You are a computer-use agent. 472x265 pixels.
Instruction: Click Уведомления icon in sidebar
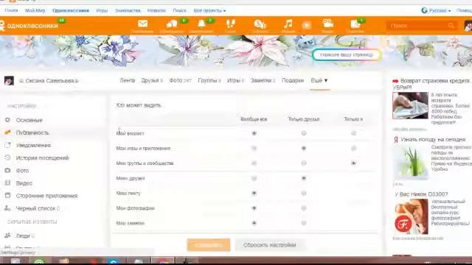click(x=7, y=145)
